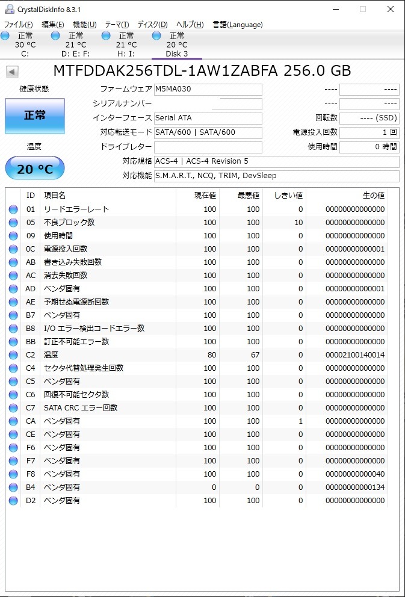Click status orb for 0C 電源投入回数 row
405x597 pixels.
click(x=13, y=249)
